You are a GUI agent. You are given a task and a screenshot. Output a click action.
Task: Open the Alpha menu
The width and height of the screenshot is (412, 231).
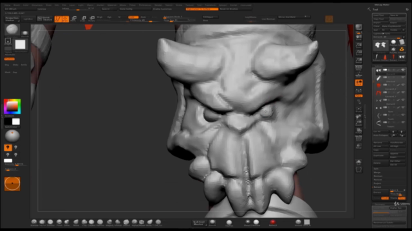(7, 5)
